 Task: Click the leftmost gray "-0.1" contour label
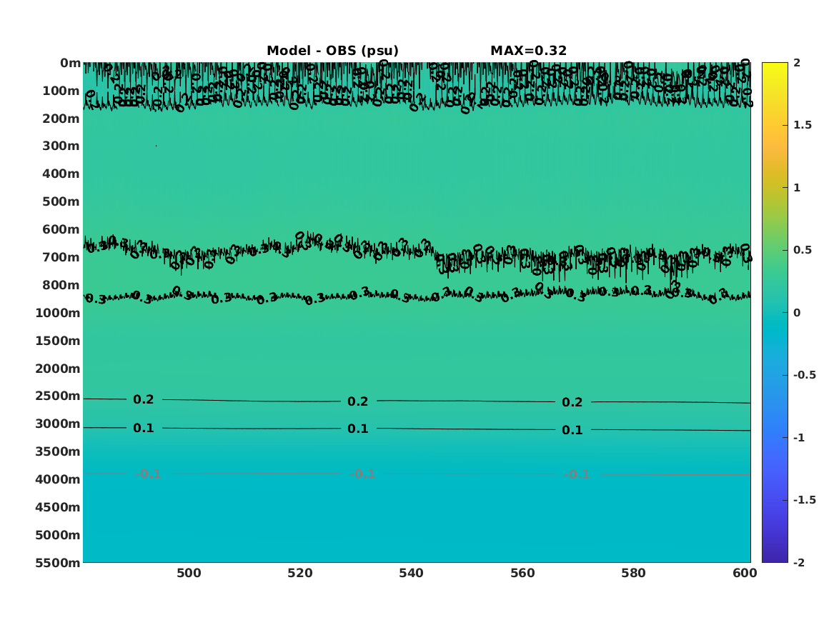point(149,474)
